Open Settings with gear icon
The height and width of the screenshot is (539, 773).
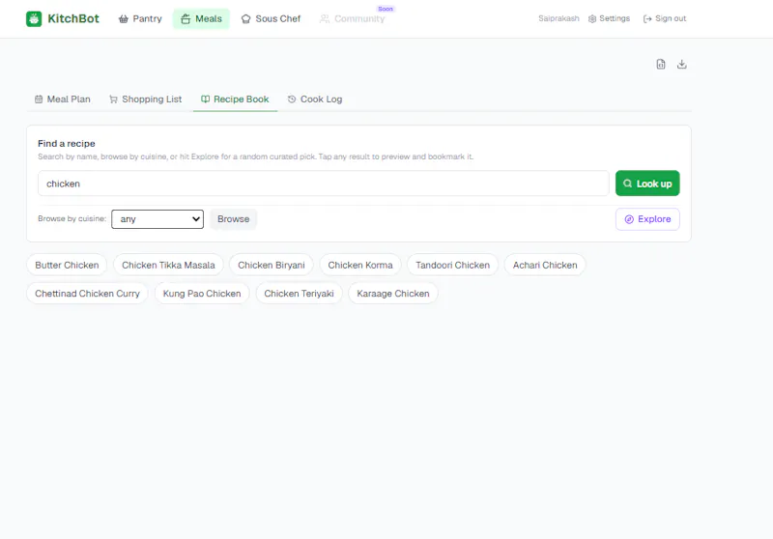(609, 18)
